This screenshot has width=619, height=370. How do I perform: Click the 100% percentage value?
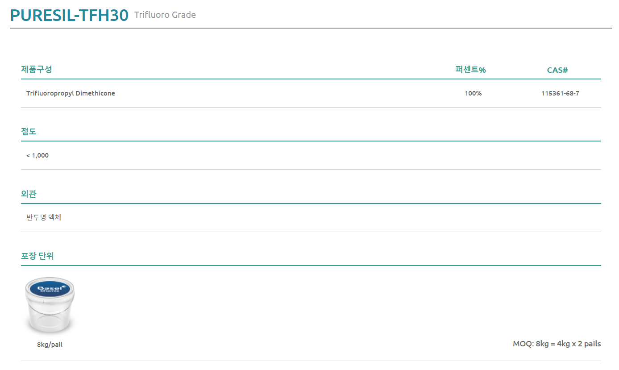473,93
